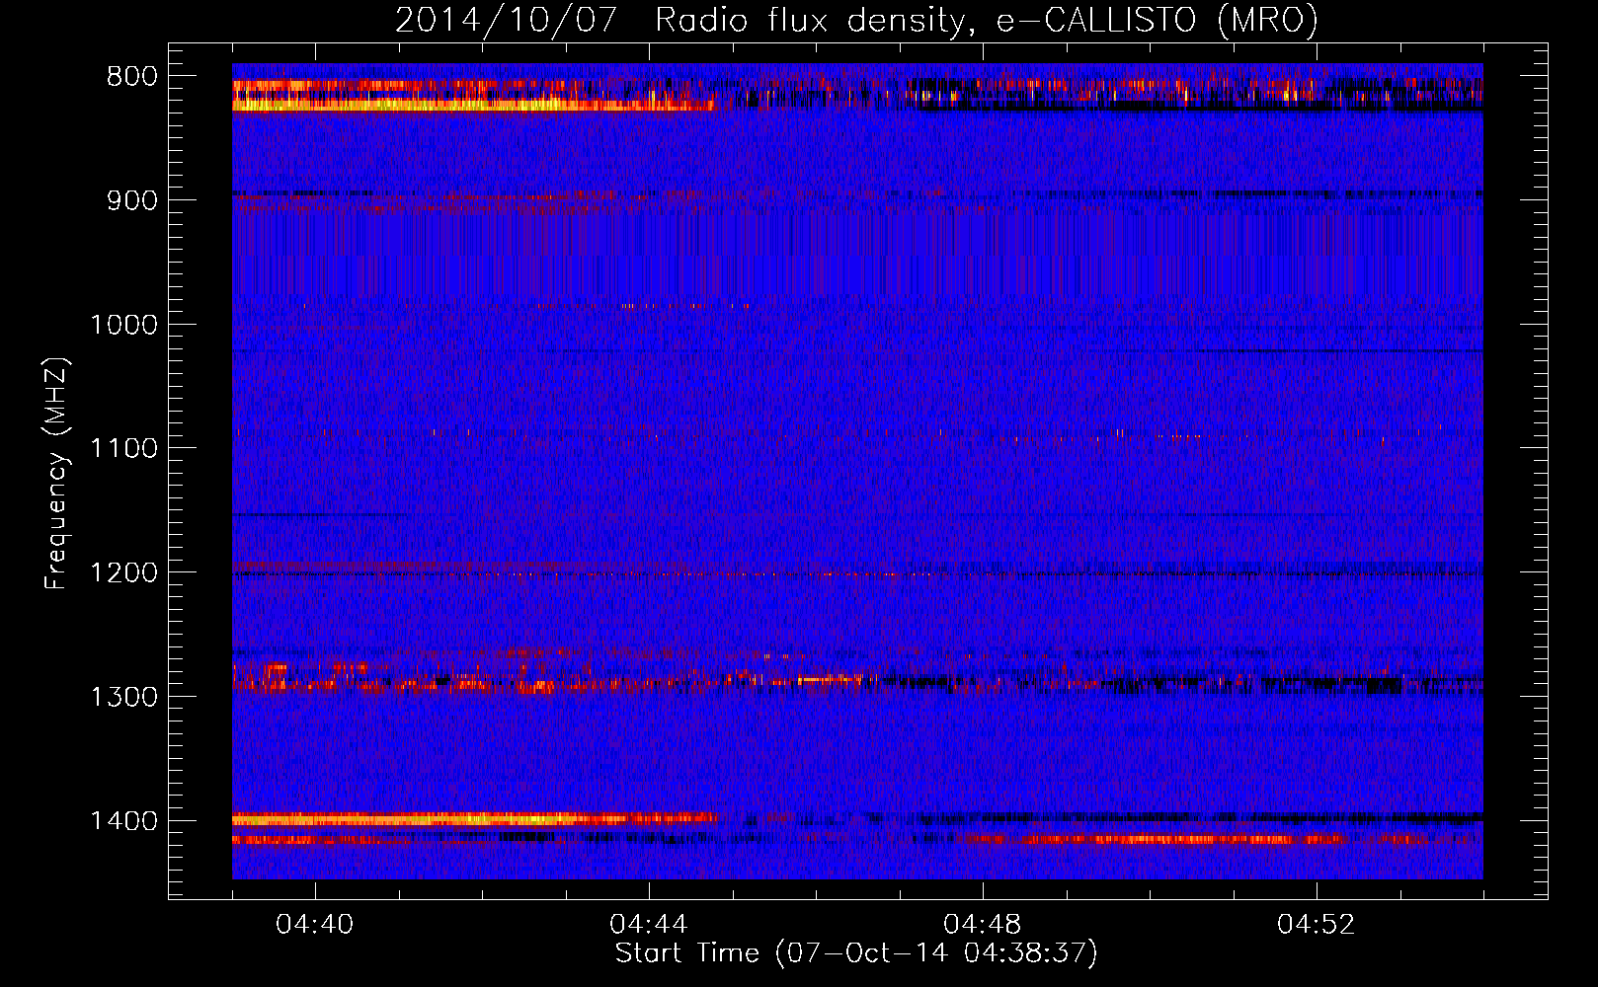1598x987 pixels.
Task: Click the 1200 frequency tick label
Action: 123,573
